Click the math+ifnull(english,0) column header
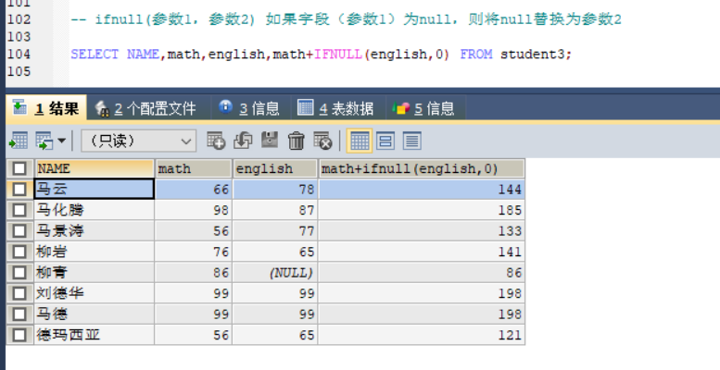The height and width of the screenshot is (370, 720). click(x=422, y=168)
